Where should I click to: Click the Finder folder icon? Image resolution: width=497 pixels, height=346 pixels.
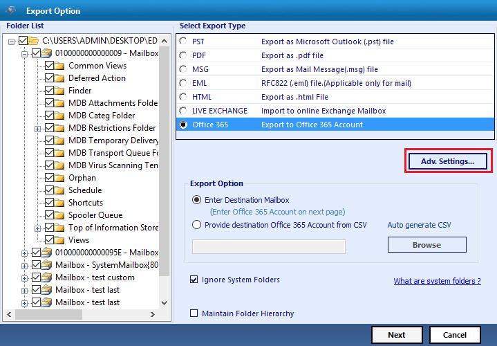click(x=59, y=91)
